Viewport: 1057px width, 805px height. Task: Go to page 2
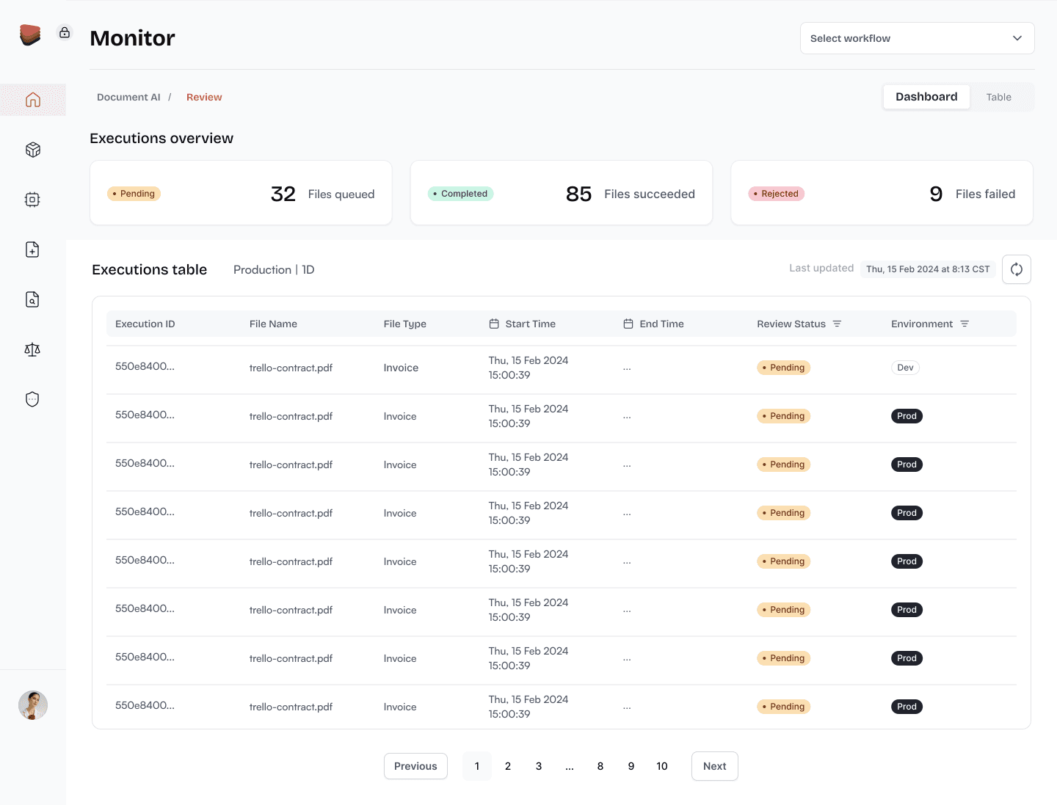point(508,766)
